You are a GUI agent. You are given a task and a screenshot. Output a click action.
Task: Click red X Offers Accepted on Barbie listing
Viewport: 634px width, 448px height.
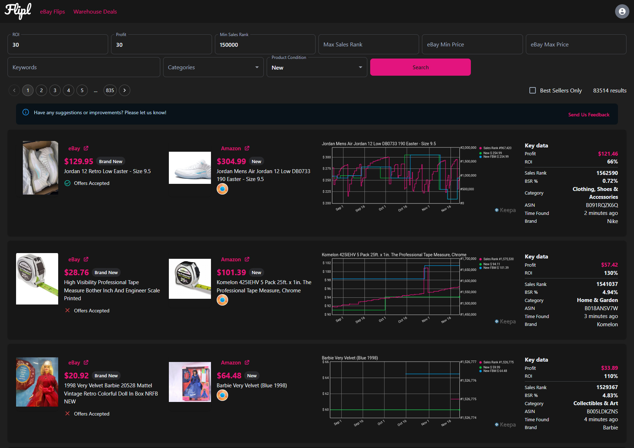67,413
